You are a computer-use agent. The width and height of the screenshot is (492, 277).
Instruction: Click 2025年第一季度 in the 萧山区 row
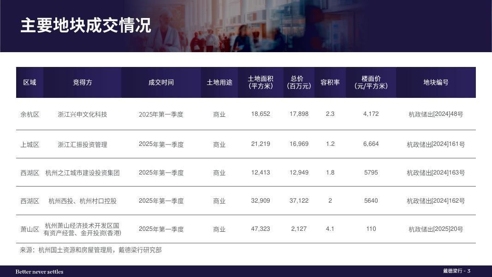pyautogui.click(x=161, y=229)
